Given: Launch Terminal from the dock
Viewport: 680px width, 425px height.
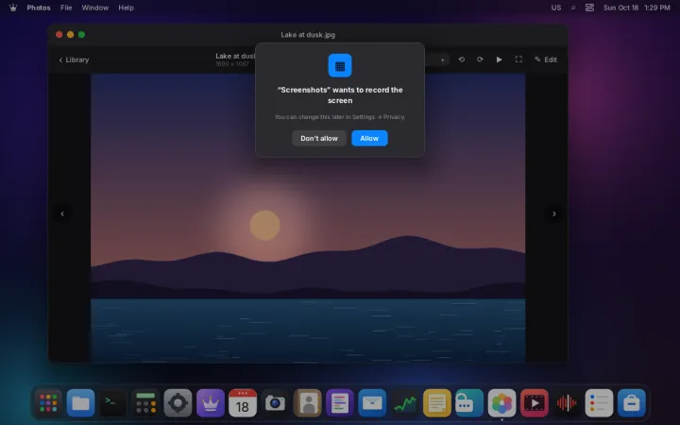Looking at the screenshot, I should [113, 403].
